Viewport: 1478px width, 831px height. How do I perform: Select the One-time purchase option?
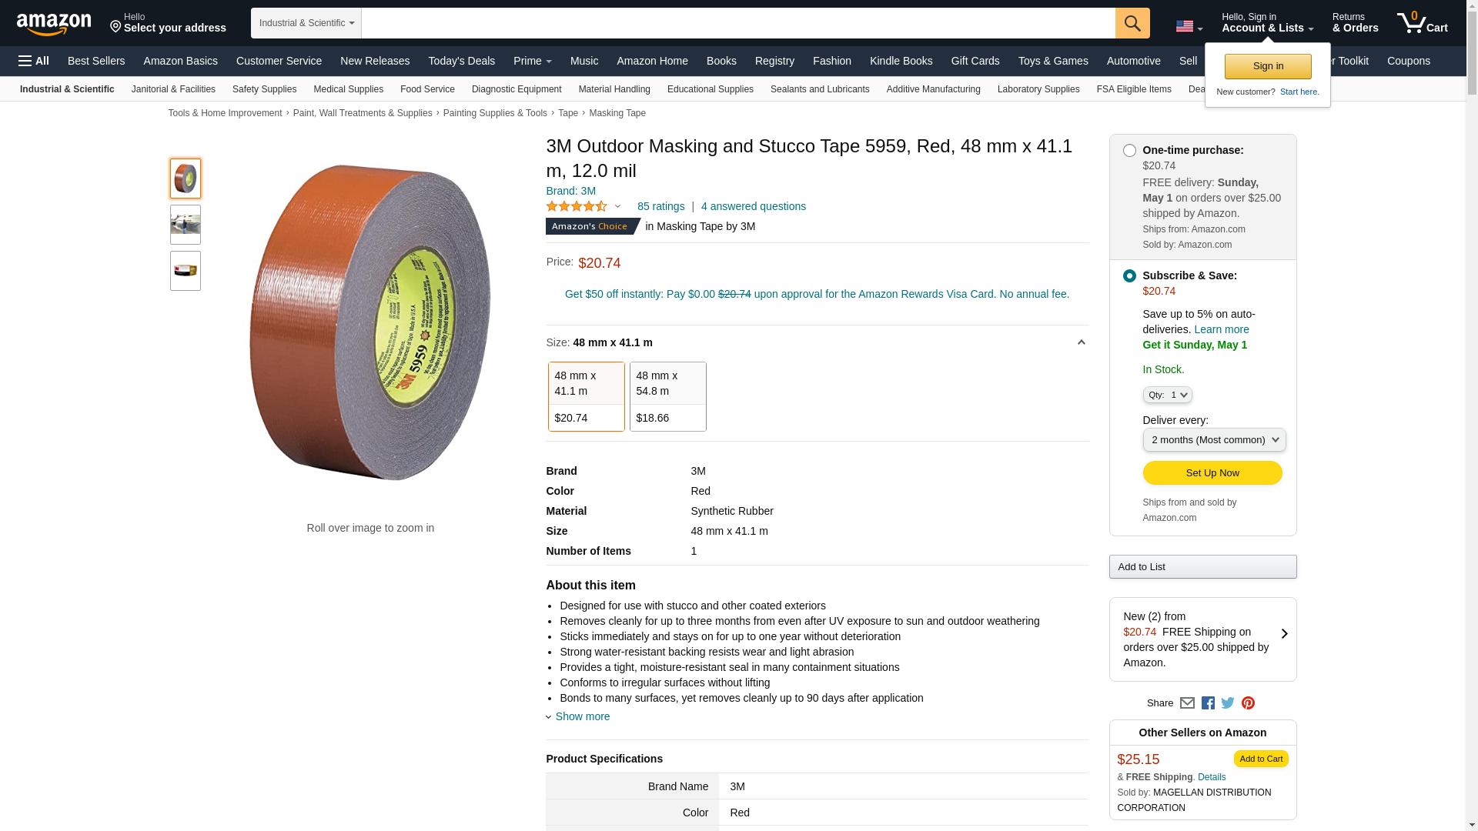pos(1129,151)
